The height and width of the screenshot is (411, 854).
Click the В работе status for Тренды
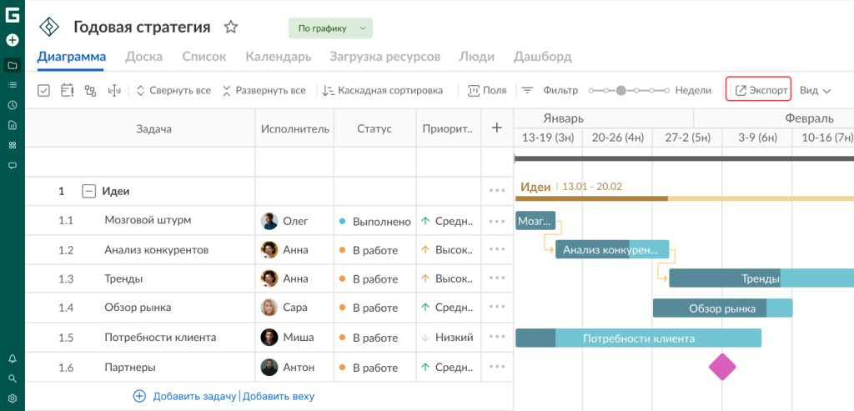click(369, 278)
